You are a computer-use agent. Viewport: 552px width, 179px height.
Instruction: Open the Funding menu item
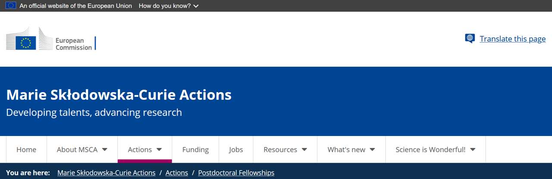tap(195, 149)
